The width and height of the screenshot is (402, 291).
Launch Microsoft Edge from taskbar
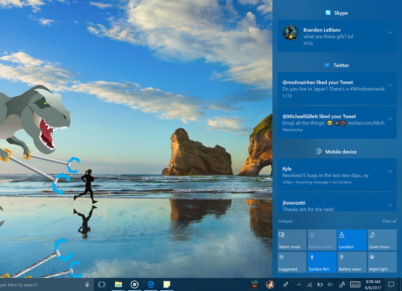pos(150,284)
